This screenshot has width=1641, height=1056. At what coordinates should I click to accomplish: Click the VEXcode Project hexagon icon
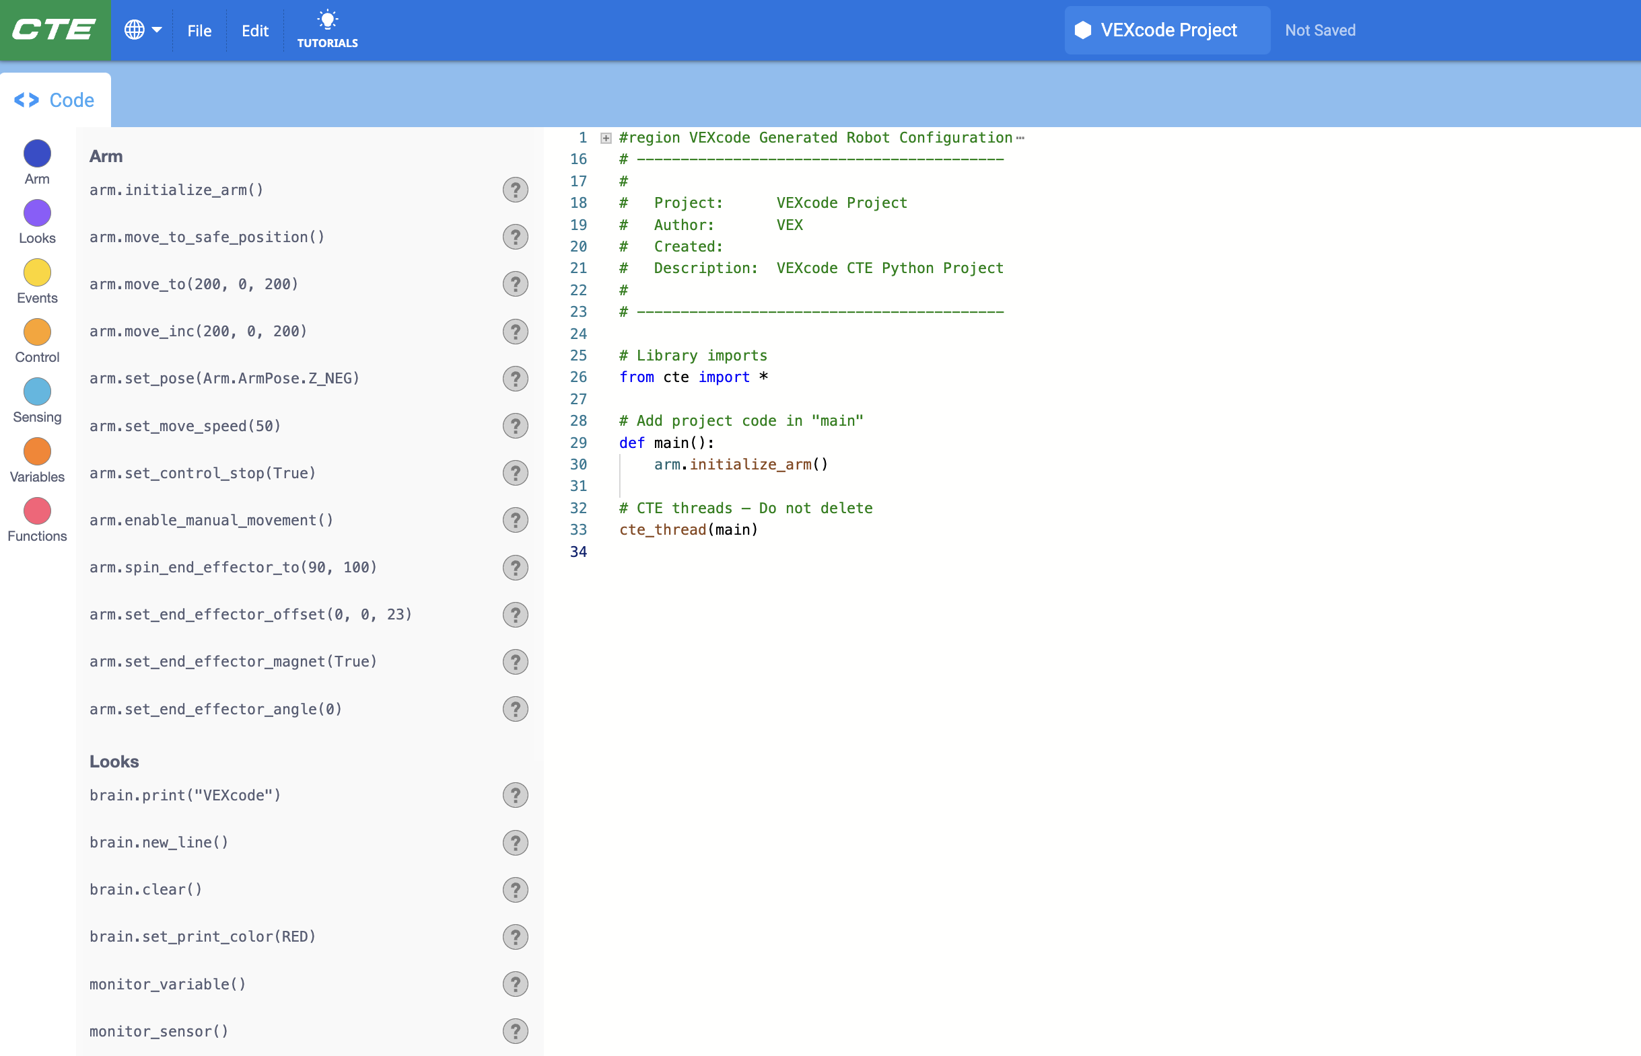pos(1082,30)
